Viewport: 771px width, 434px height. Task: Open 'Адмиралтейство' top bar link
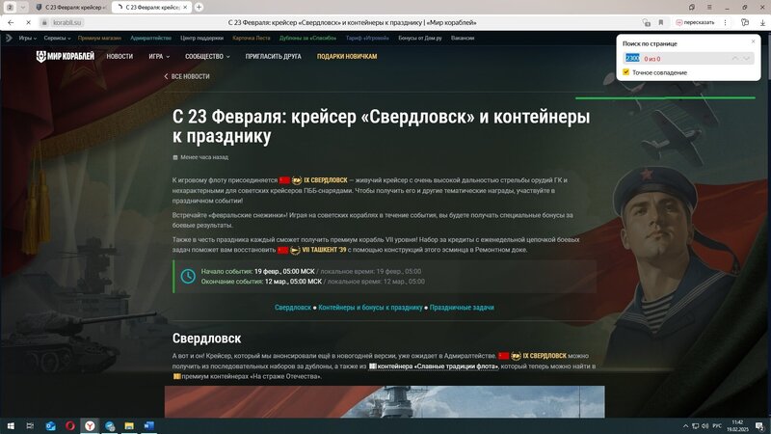click(x=150, y=38)
